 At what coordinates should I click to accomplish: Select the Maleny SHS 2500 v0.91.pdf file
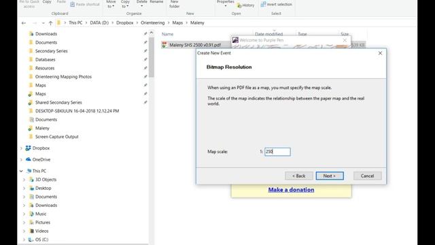195,45
